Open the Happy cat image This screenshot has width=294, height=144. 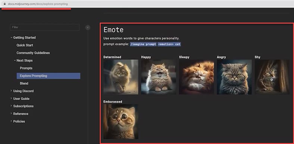click(x=159, y=77)
